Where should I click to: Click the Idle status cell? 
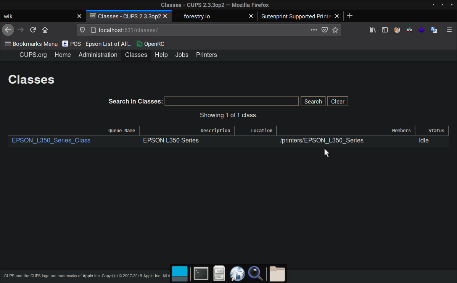tap(424, 140)
